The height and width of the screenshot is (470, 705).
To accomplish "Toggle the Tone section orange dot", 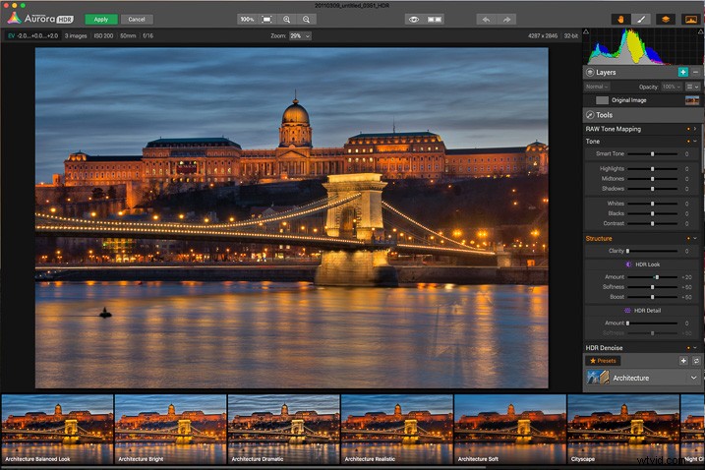I will pyautogui.click(x=688, y=142).
